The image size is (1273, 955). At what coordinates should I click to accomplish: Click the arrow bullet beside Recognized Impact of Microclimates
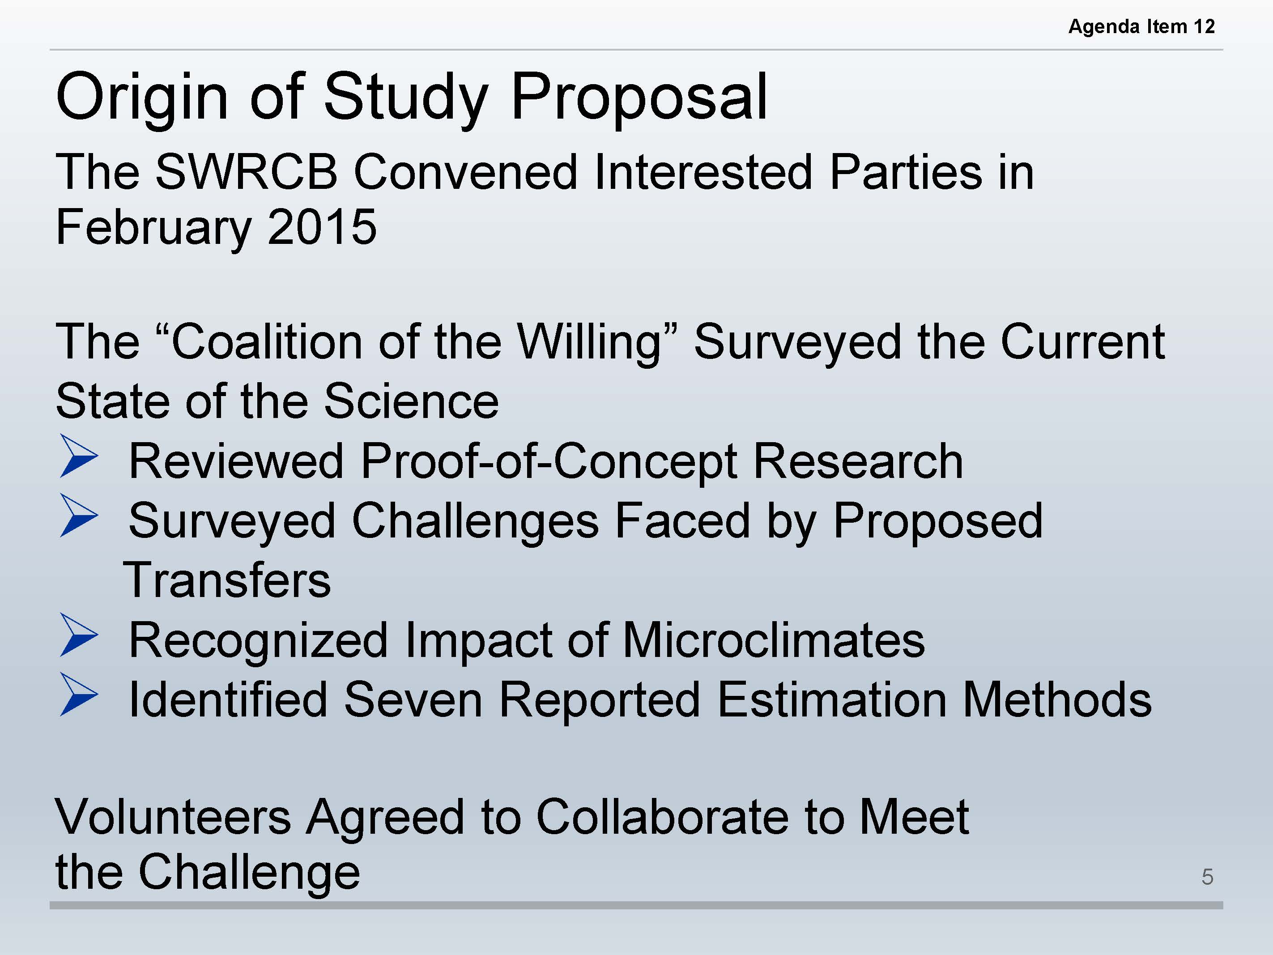79,635
